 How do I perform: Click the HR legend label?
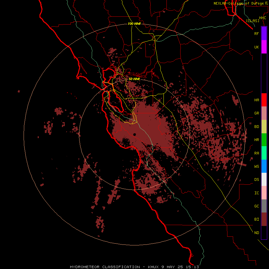[x=256, y=140]
